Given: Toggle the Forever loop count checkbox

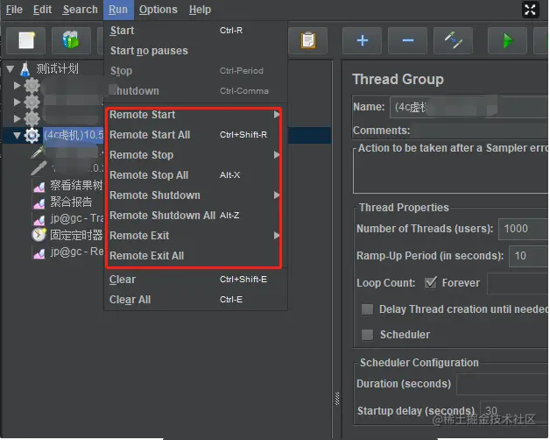Looking at the screenshot, I should click(x=431, y=283).
